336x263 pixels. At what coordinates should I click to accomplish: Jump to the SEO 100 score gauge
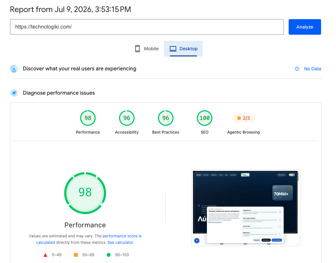coord(205,118)
